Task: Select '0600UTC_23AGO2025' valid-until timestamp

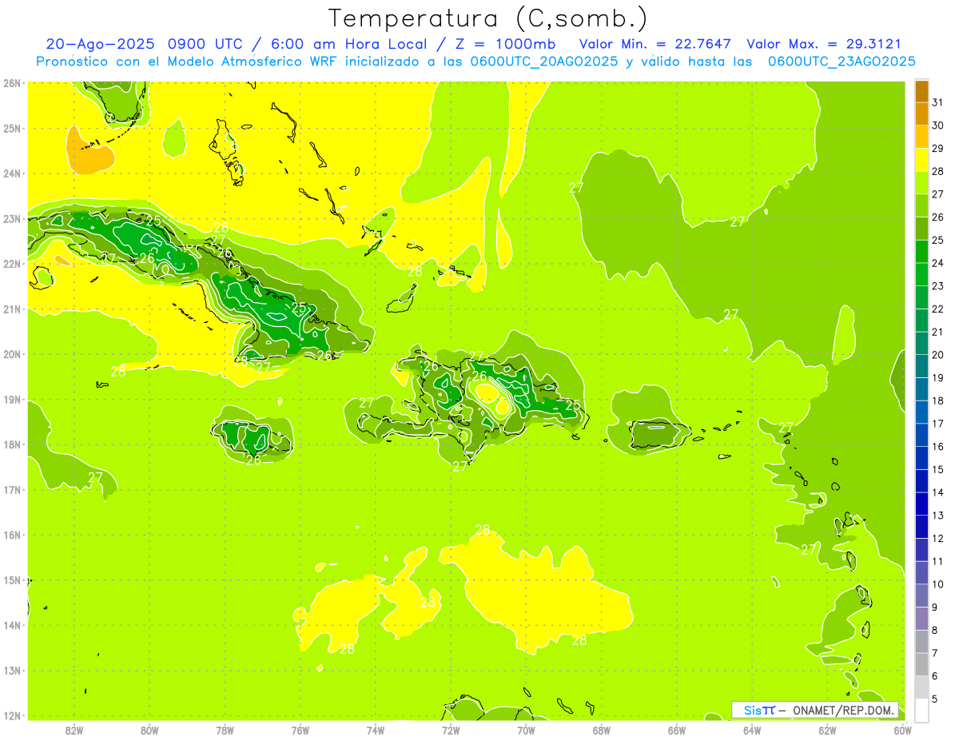Action: (x=842, y=62)
